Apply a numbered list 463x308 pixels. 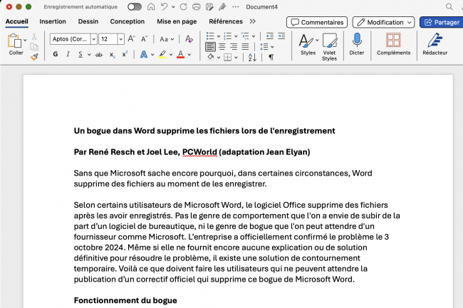coord(228,36)
